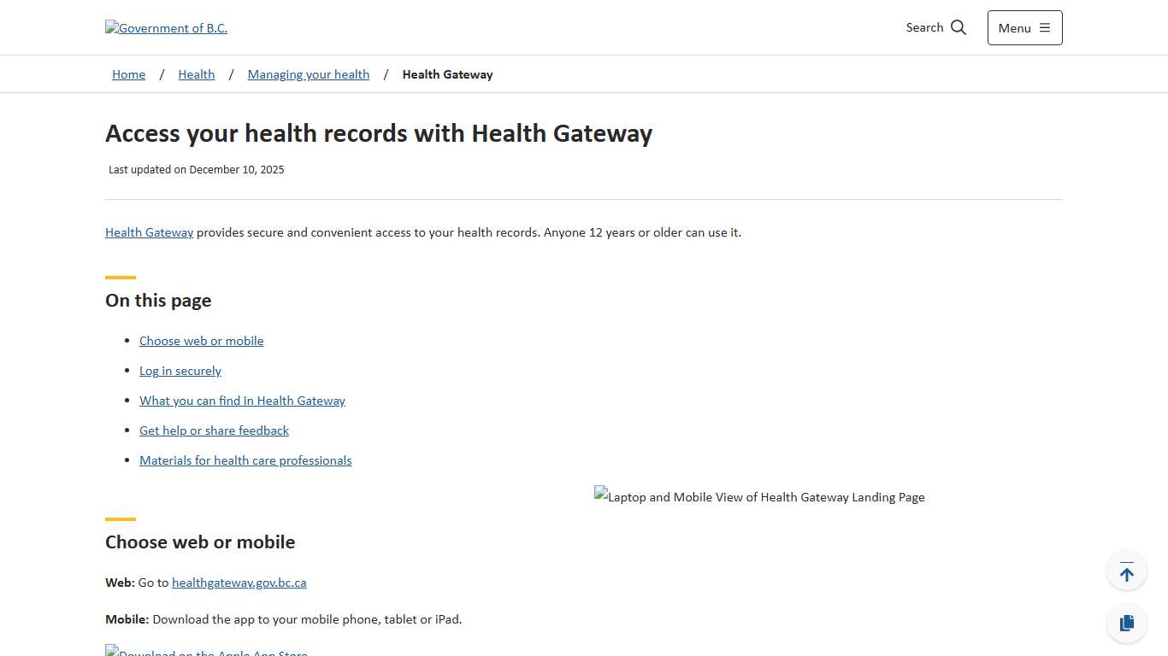Click the Health Gateway landing page image placeholder
Screen dimensions: 1168x656
click(x=759, y=496)
